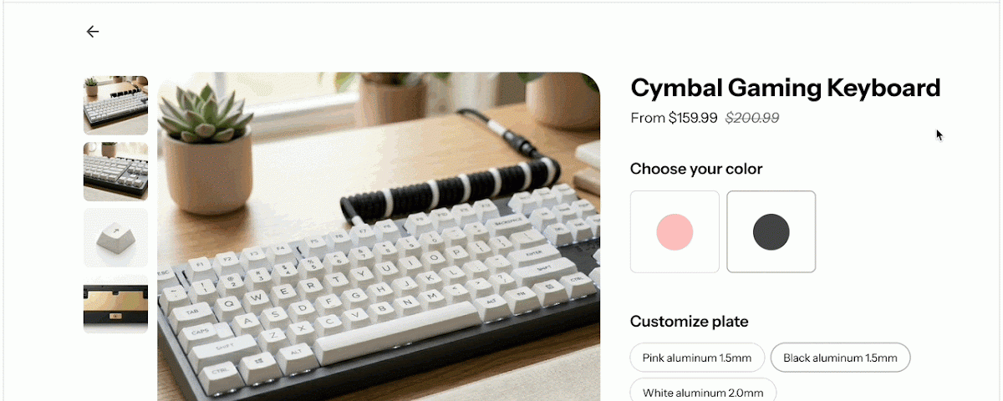Select the pink color swatch
The width and height of the screenshot is (1003, 401).
point(675,231)
